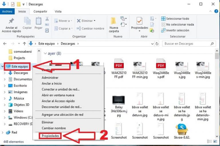Select the Balay 3hb506xm.jpg thumbnail

pos(119,100)
